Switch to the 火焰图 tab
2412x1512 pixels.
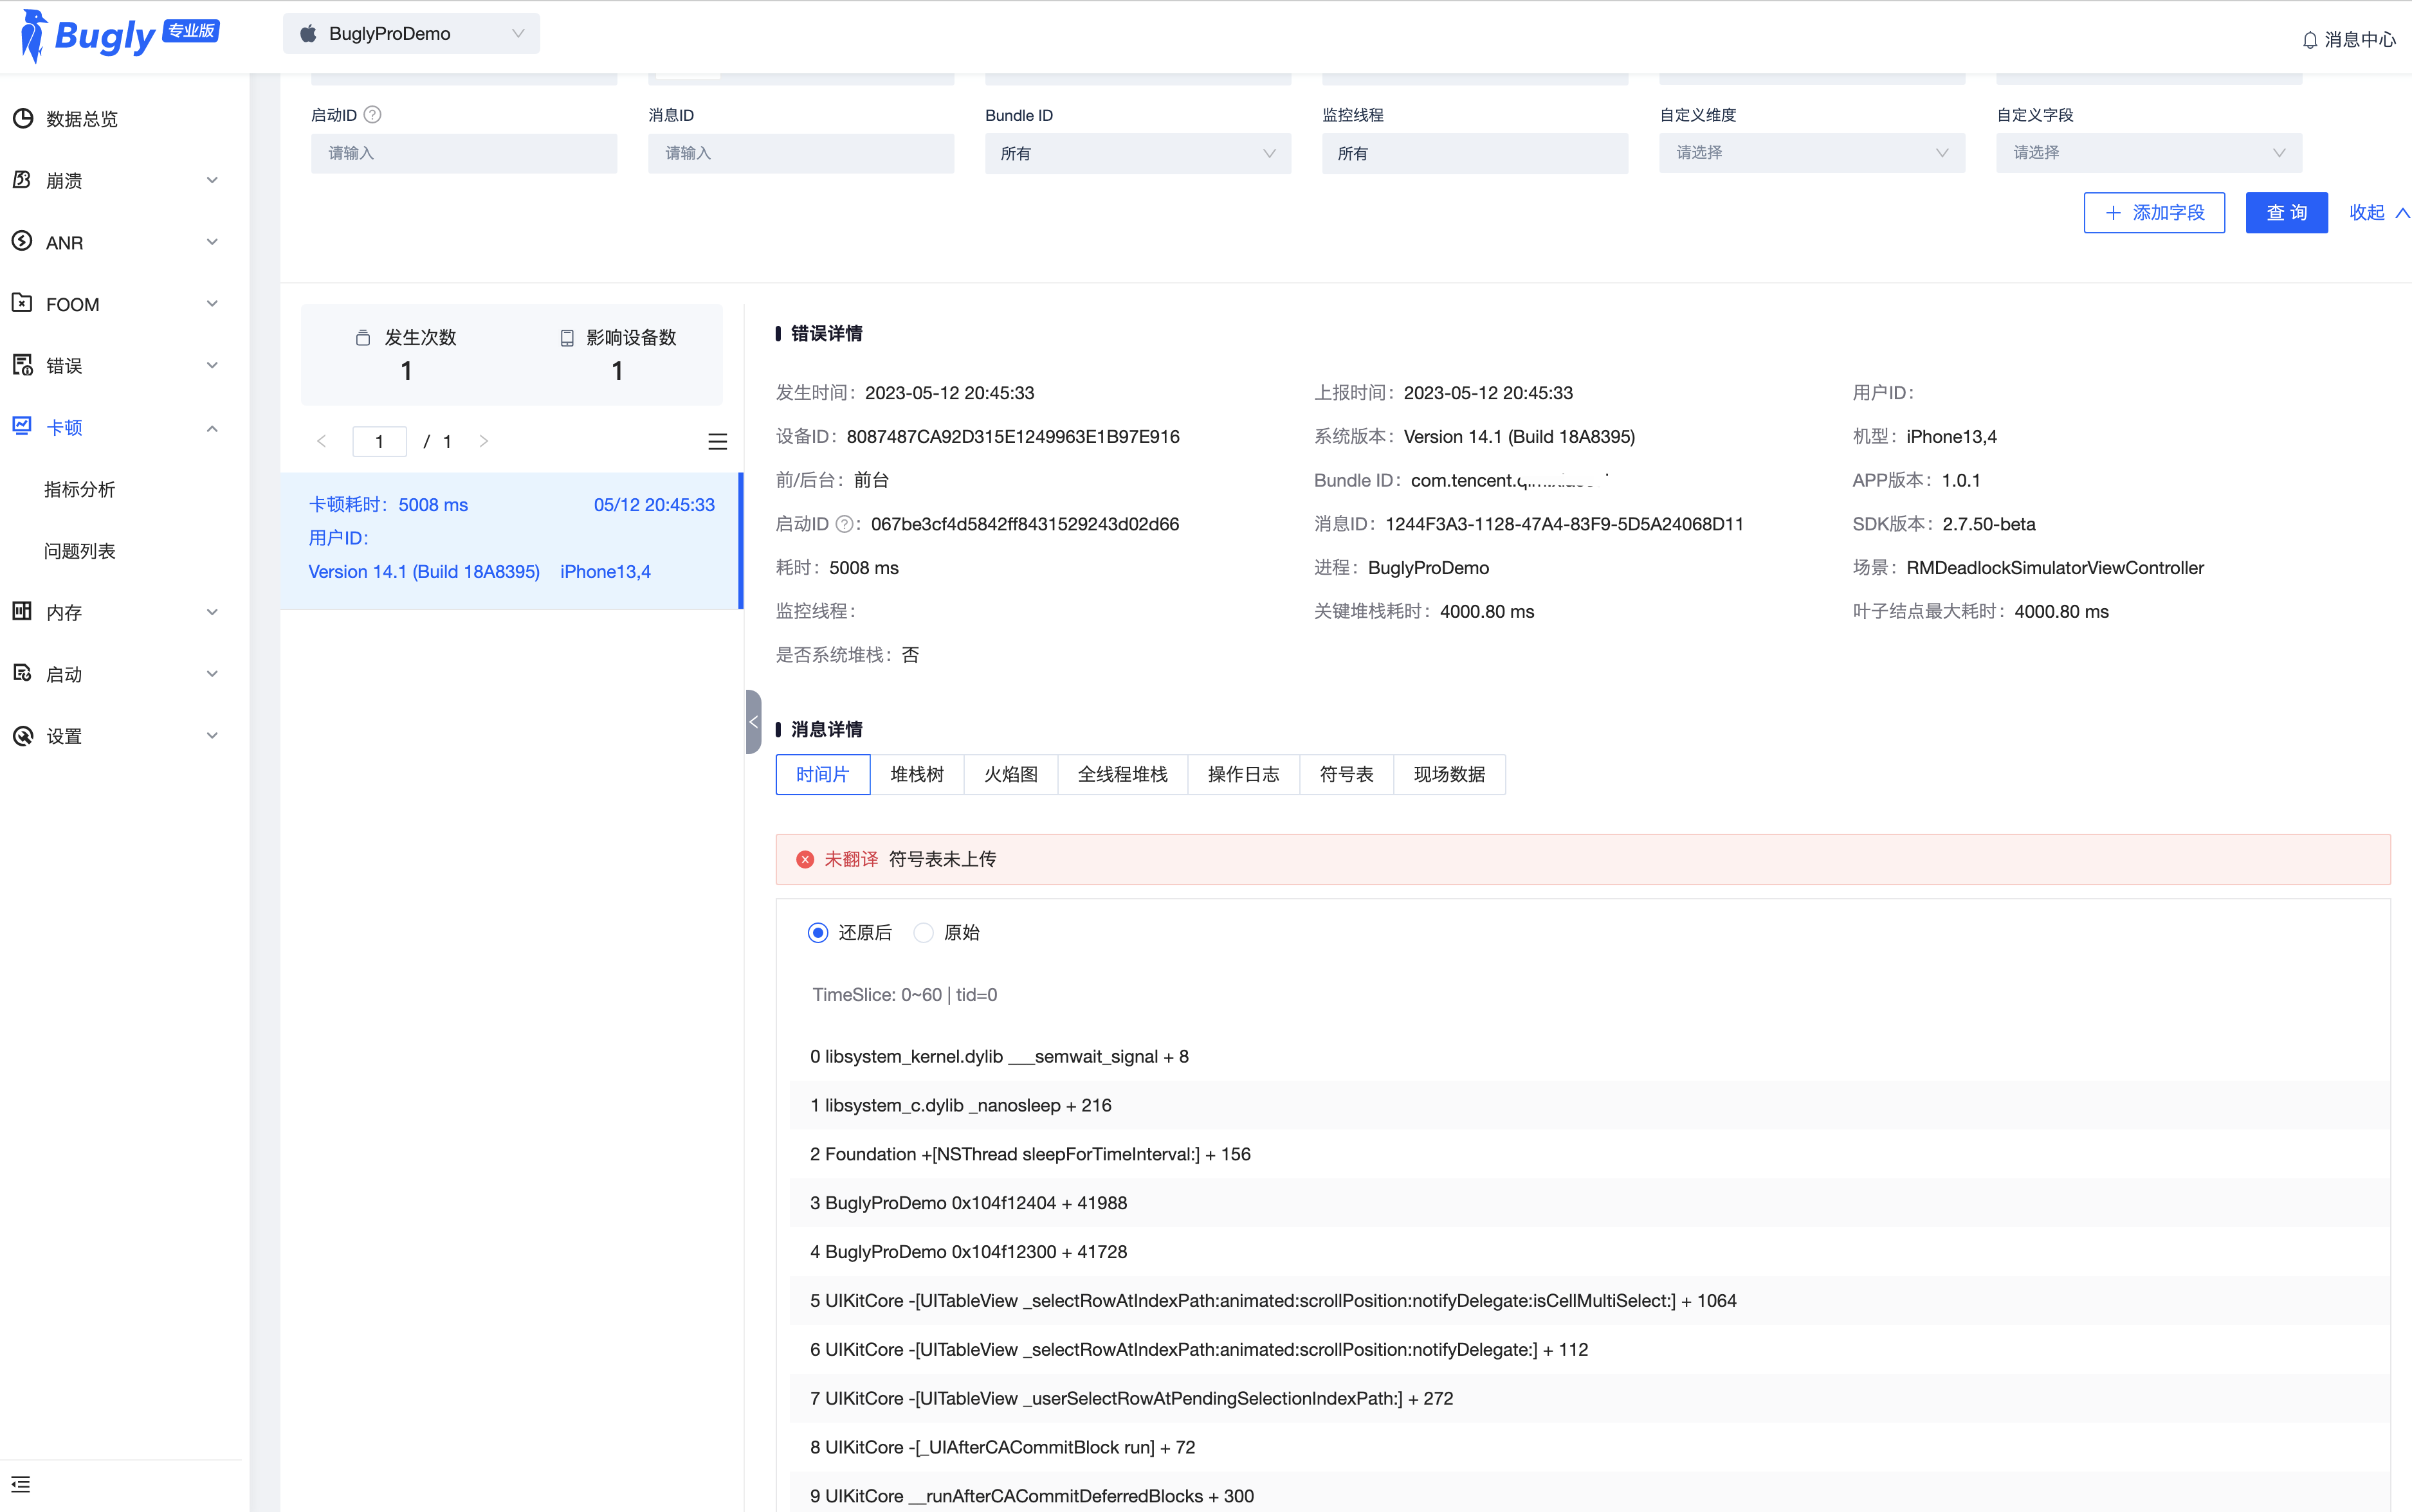coord(1011,774)
